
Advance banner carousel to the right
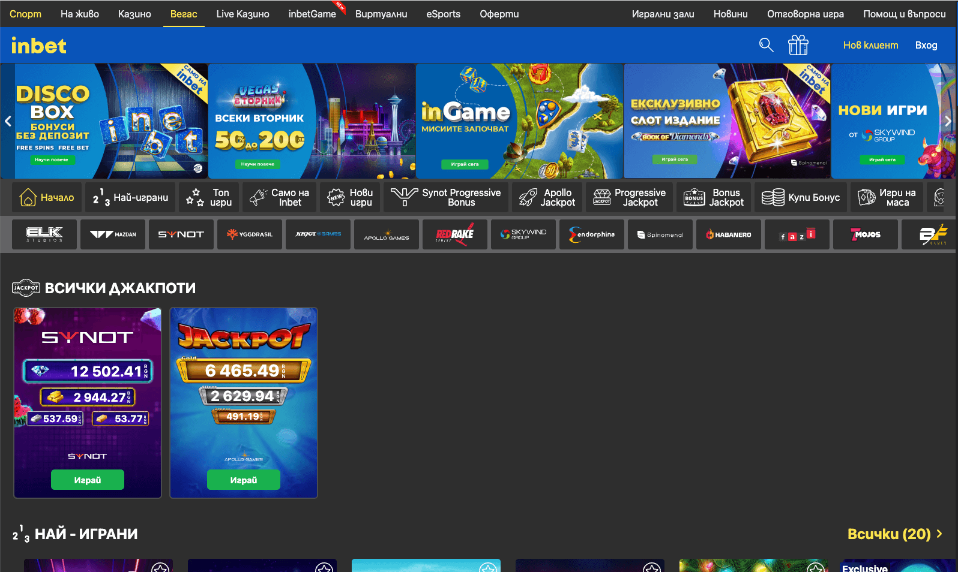(948, 121)
